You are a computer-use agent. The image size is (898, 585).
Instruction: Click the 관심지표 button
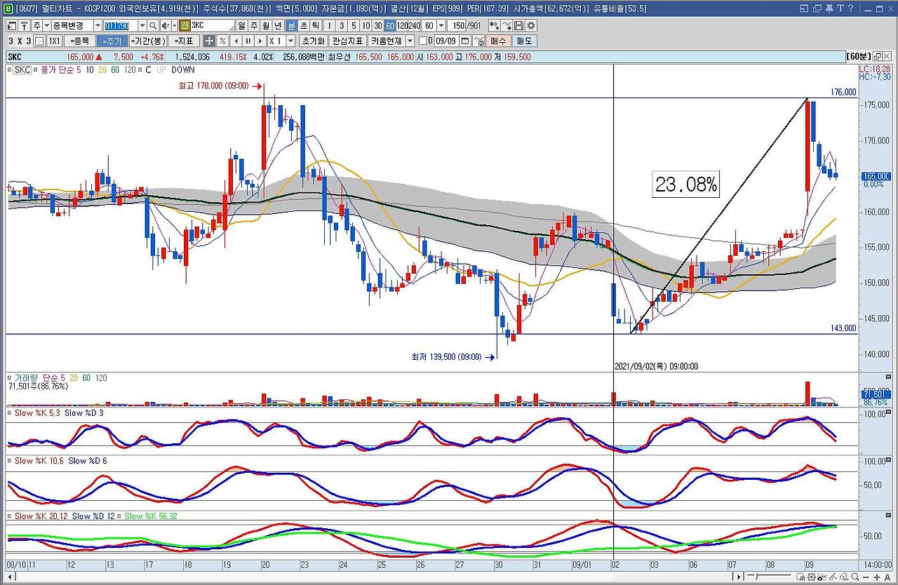[348, 41]
